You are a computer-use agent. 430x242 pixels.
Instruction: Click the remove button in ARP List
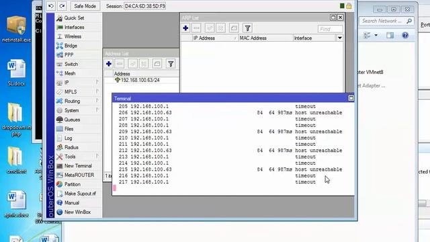196,28
